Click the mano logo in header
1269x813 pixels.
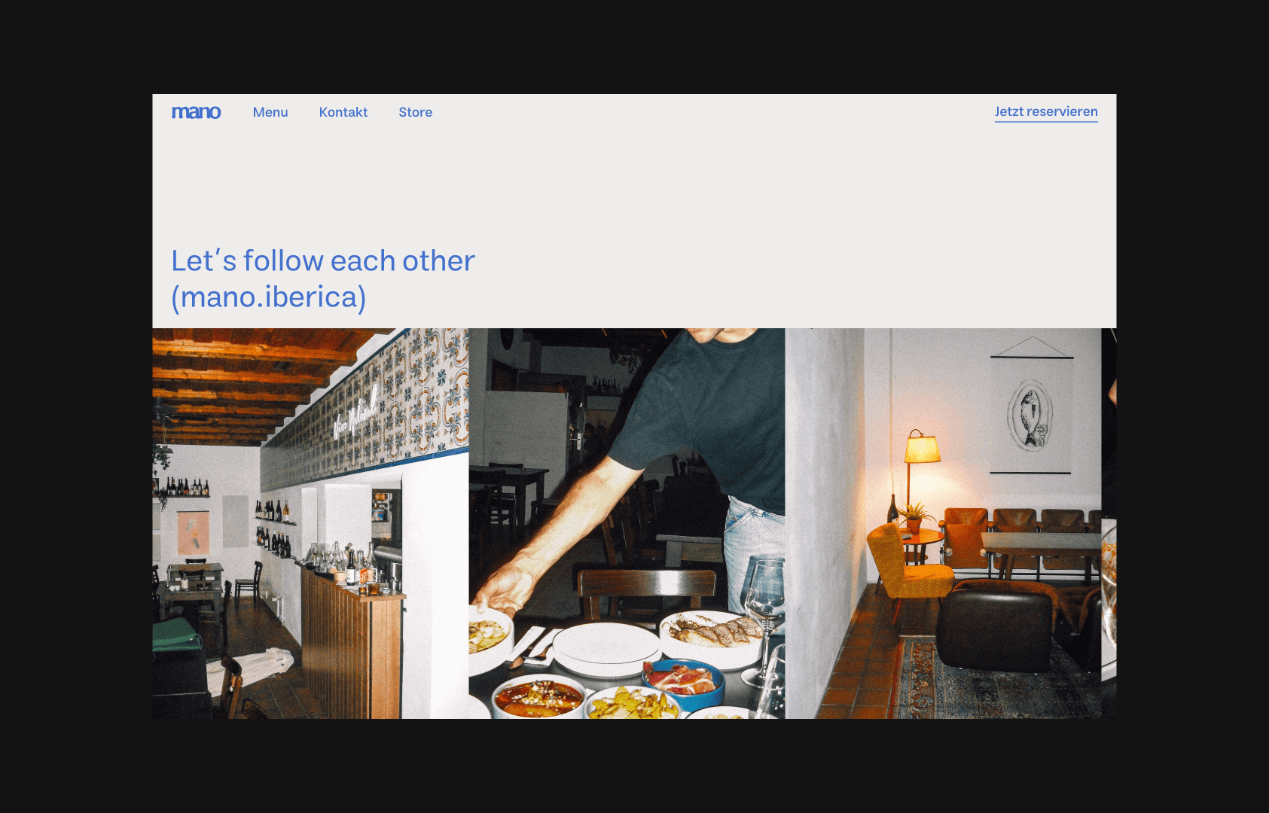tap(196, 112)
